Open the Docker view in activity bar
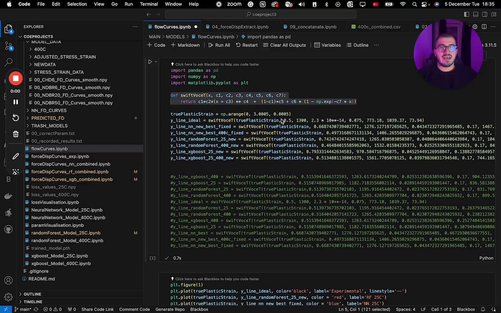 pyautogui.click(x=9, y=196)
